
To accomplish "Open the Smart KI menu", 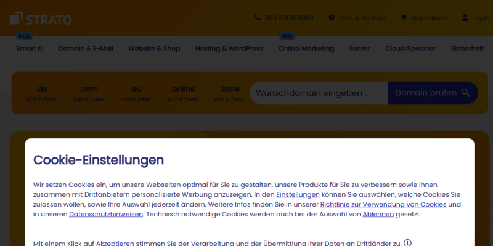I will pyautogui.click(x=30, y=49).
